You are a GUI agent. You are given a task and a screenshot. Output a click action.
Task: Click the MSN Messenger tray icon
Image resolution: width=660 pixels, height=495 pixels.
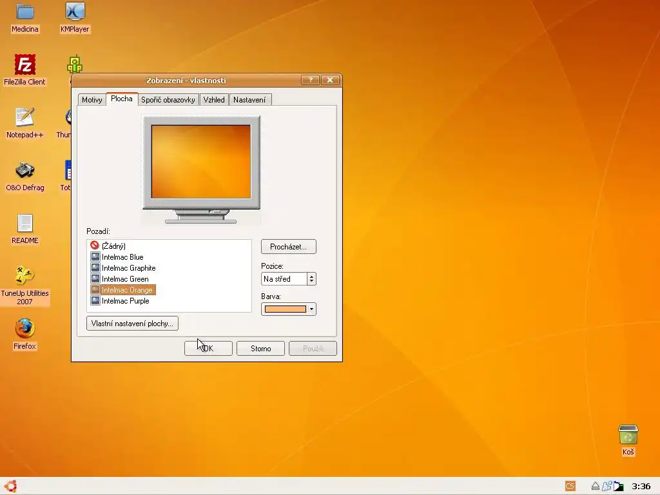pos(607,486)
